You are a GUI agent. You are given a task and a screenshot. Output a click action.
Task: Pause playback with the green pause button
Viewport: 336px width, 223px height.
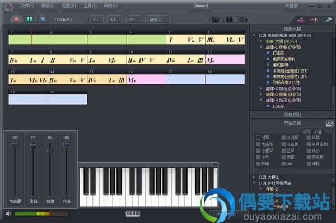click(30, 20)
